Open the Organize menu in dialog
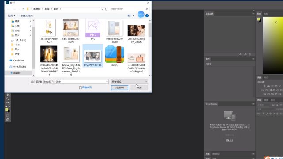The image size is (283, 159). (x=11, y=16)
